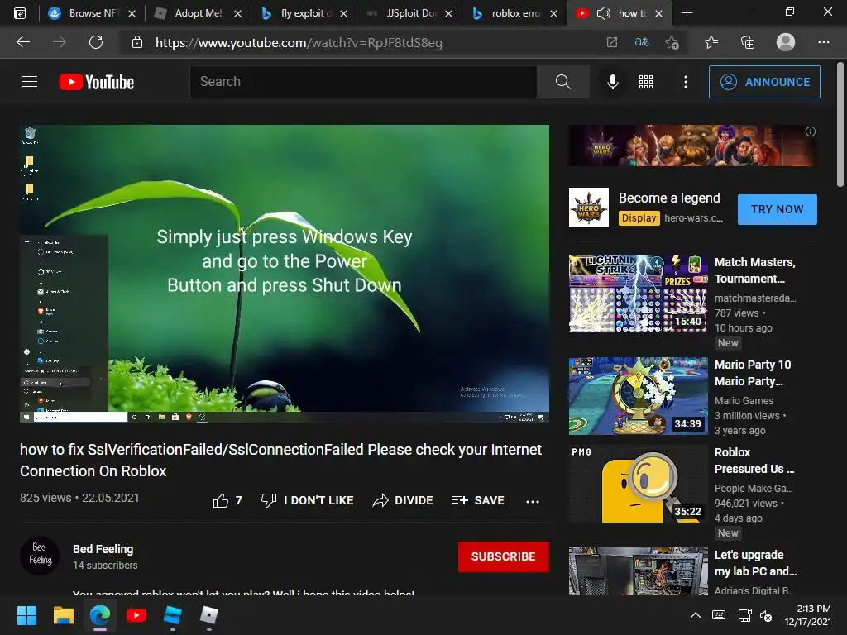847x635 pixels.
Task: Open the Mario Party 10 thumbnail
Action: (x=639, y=396)
